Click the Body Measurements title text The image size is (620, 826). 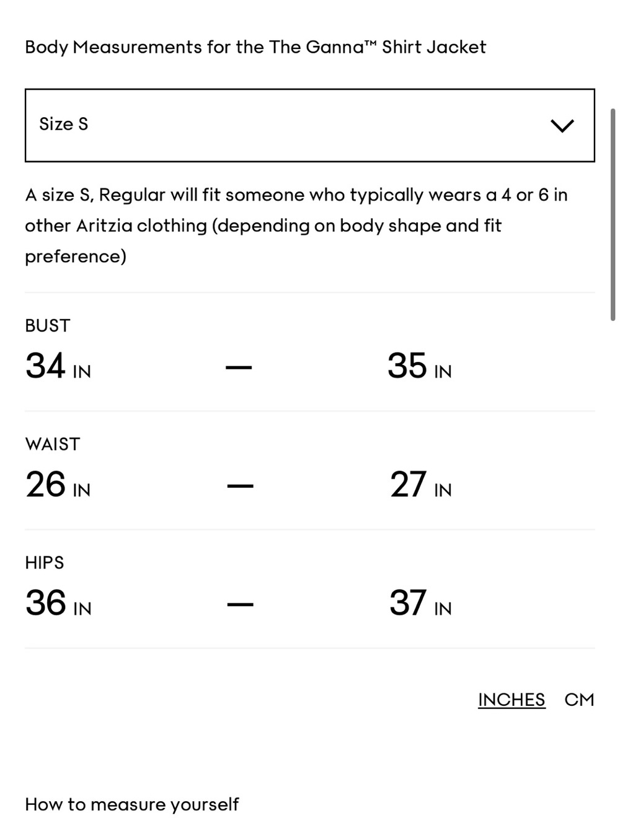click(x=255, y=47)
